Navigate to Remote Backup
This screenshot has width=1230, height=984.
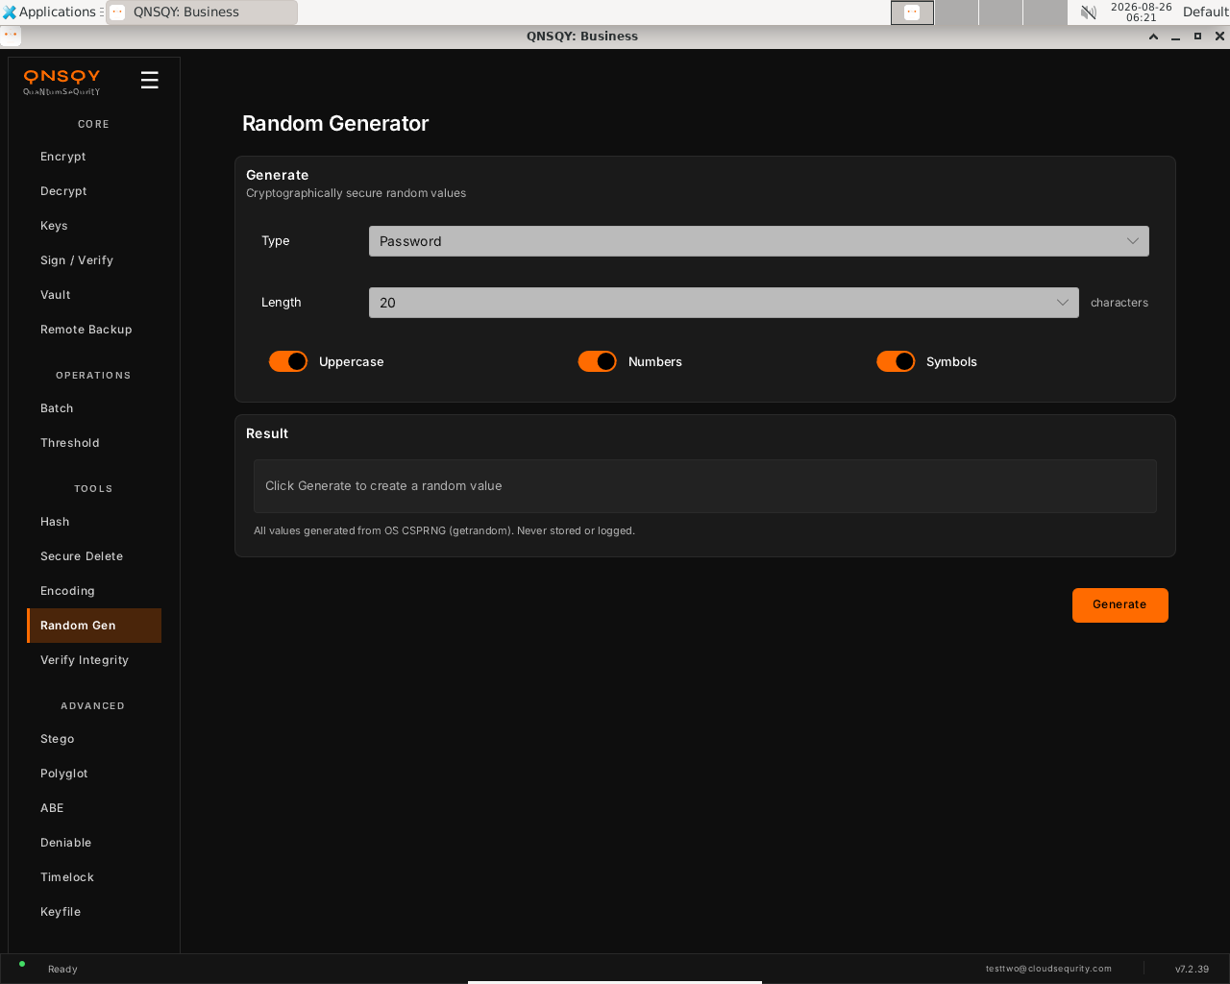(x=94, y=330)
